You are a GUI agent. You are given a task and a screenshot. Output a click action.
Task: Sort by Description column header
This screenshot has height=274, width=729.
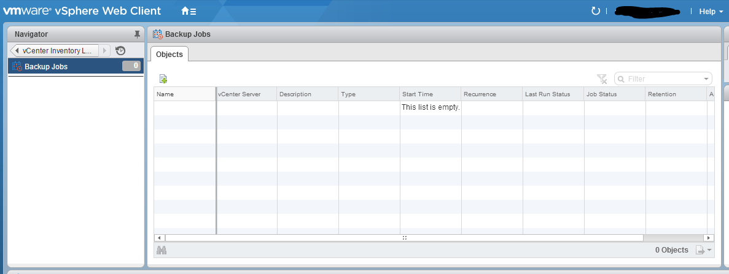pos(307,94)
